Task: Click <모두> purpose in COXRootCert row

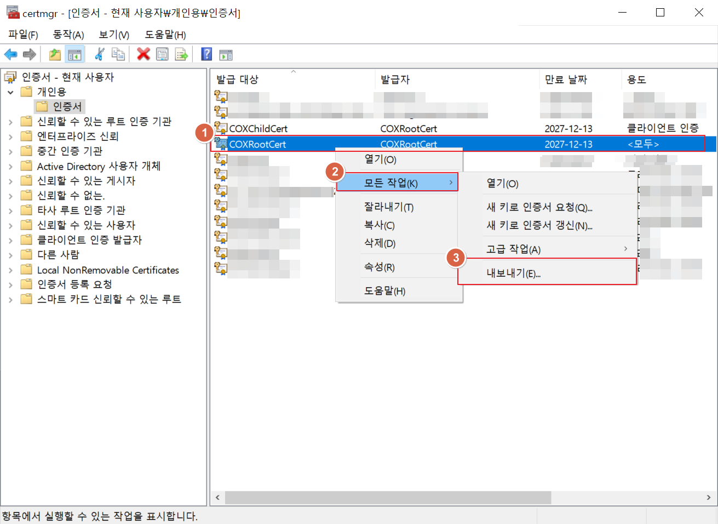Action: [x=644, y=144]
